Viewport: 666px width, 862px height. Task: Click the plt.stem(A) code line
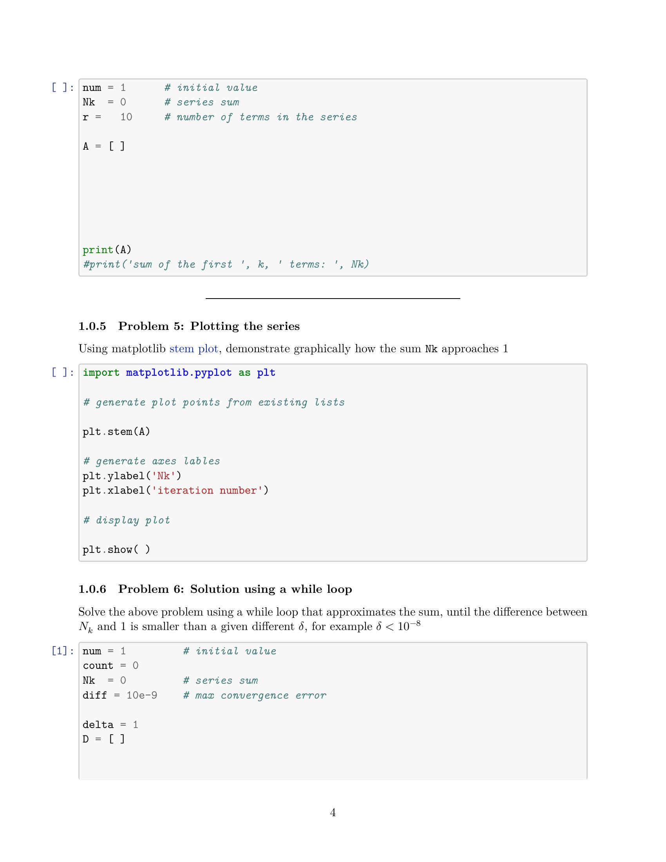click(116, 432)
